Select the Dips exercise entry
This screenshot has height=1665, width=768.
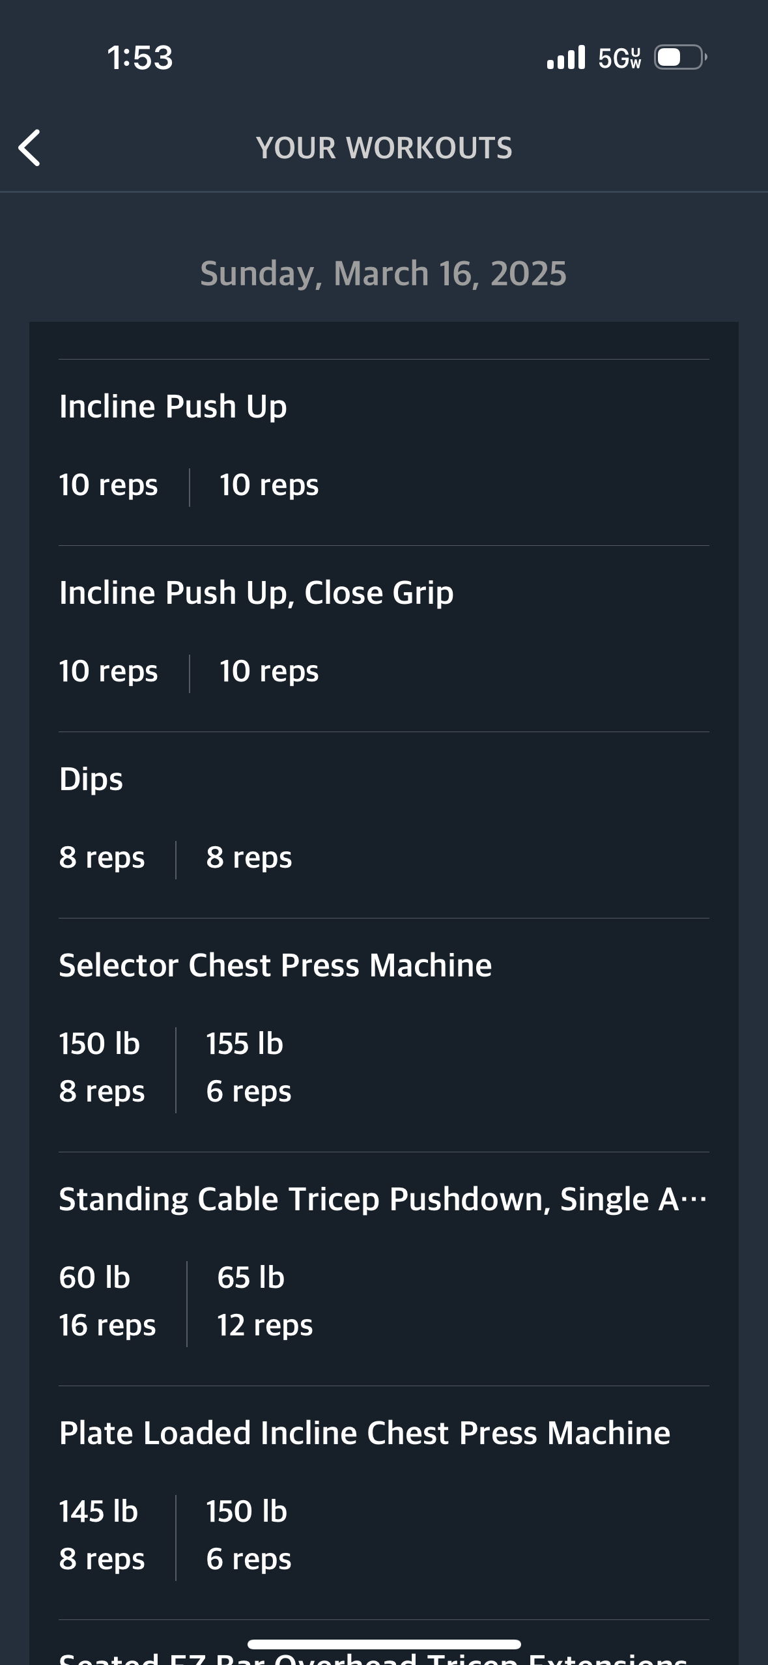(91, 779)
